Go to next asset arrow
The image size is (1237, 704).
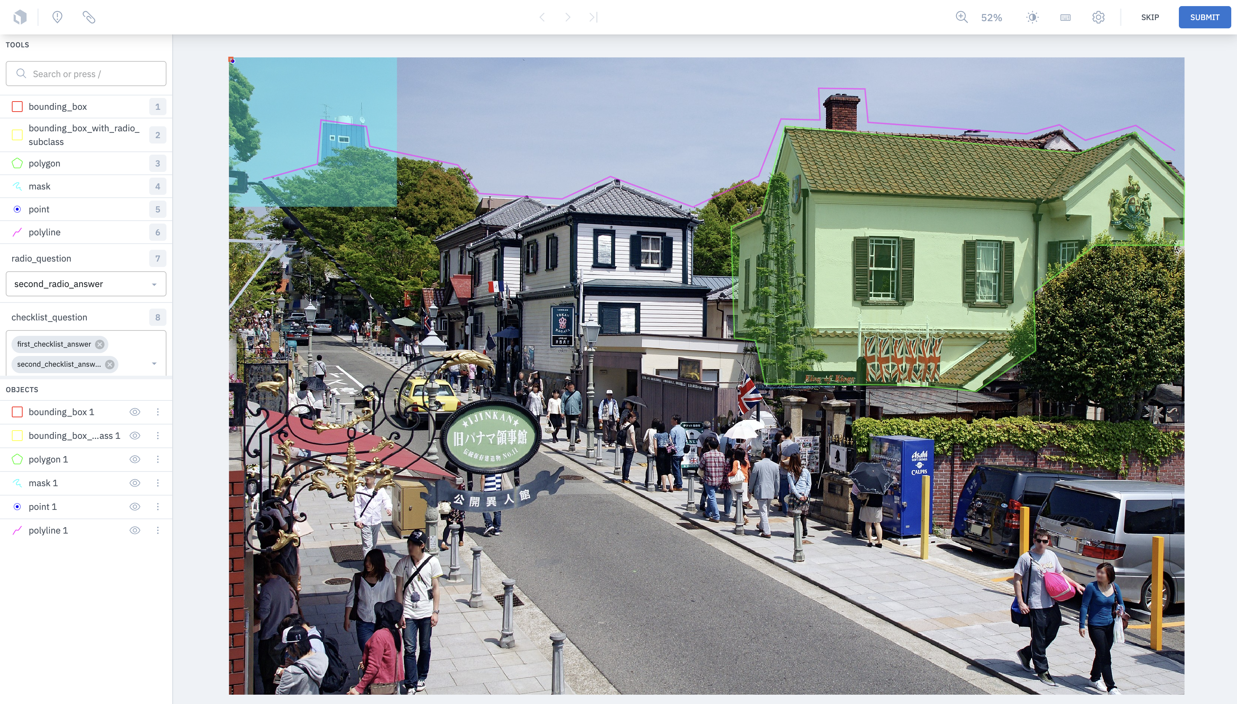pyautogui.click(x=568, y=18)
